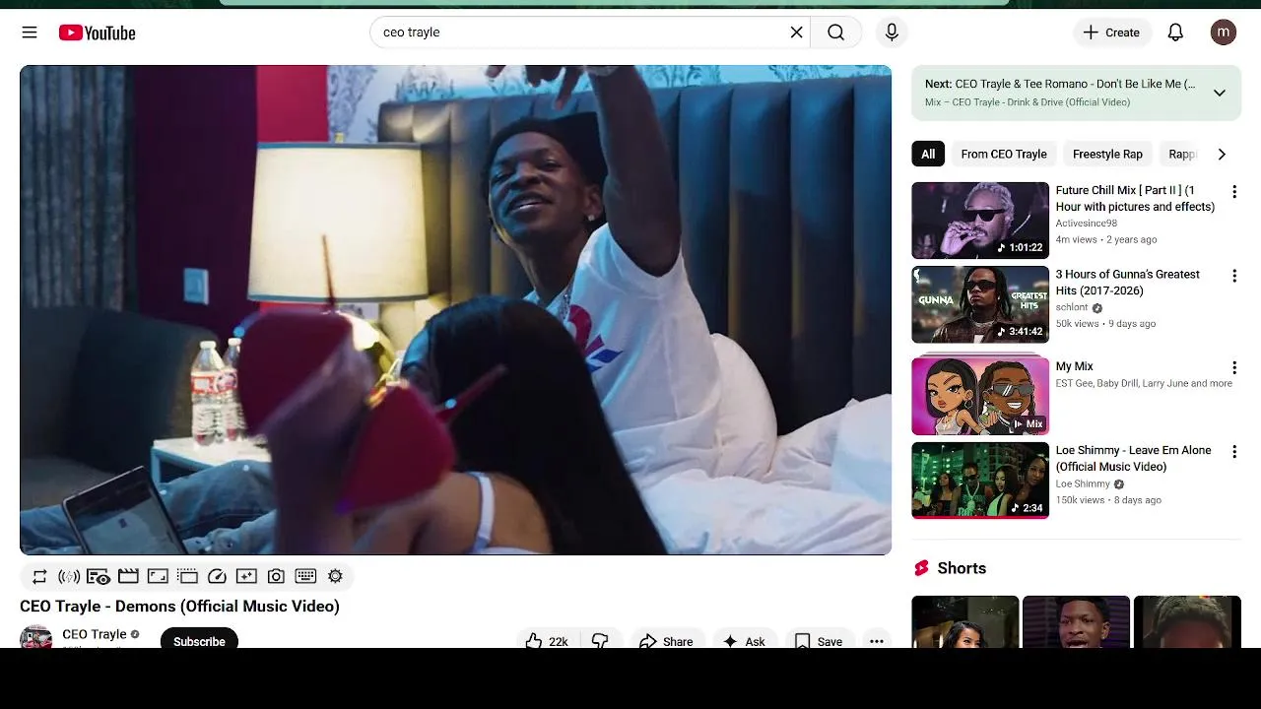Image resolution: width=1261 pixels, height=709 pixels.
Task: Click the 'Next: CEO Trayle & Tee Romano' text
Action: pyautogui.click(x=1060, y=84)
